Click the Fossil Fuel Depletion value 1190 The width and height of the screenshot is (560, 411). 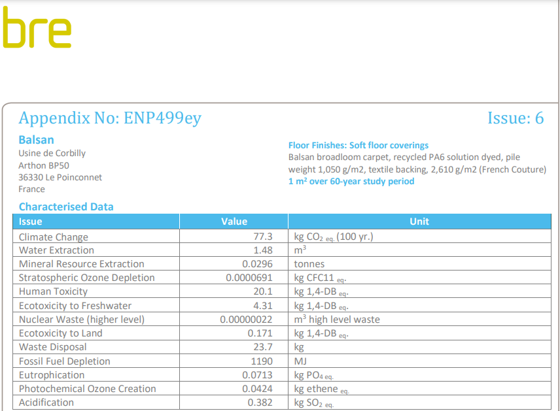262,361
